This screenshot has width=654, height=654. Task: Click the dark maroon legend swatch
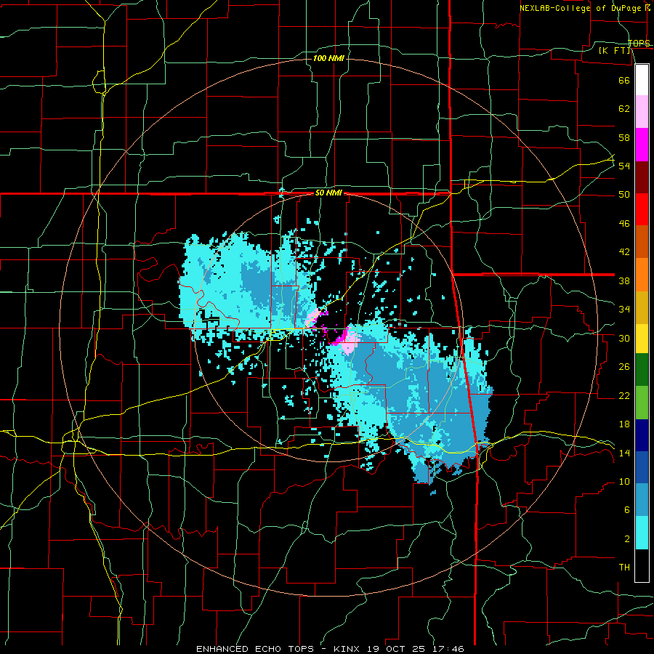(642, 177)
